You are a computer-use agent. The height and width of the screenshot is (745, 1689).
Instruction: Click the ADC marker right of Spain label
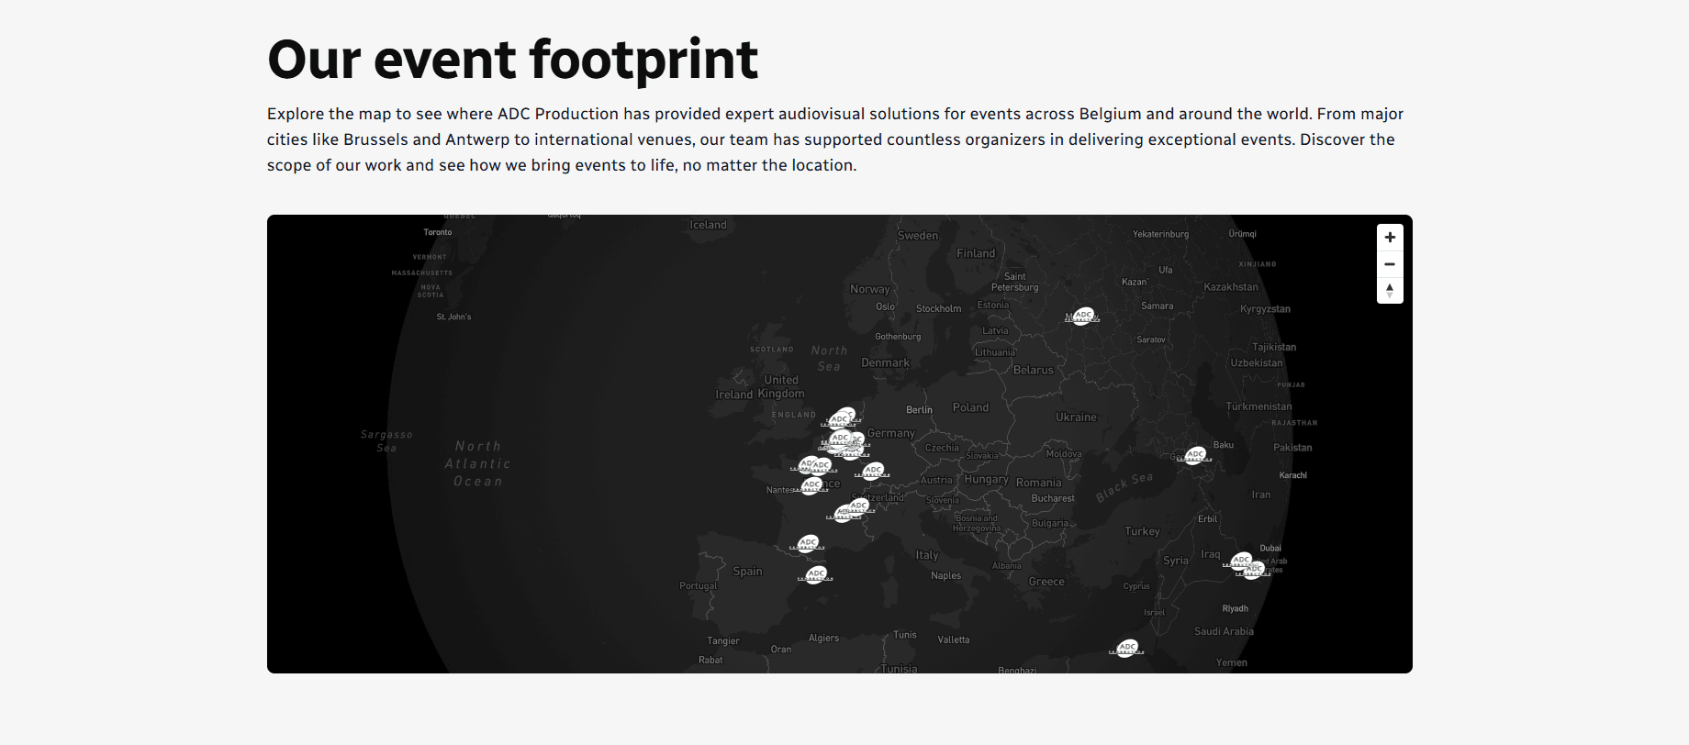pyautogui.click(x=816, y=574)
